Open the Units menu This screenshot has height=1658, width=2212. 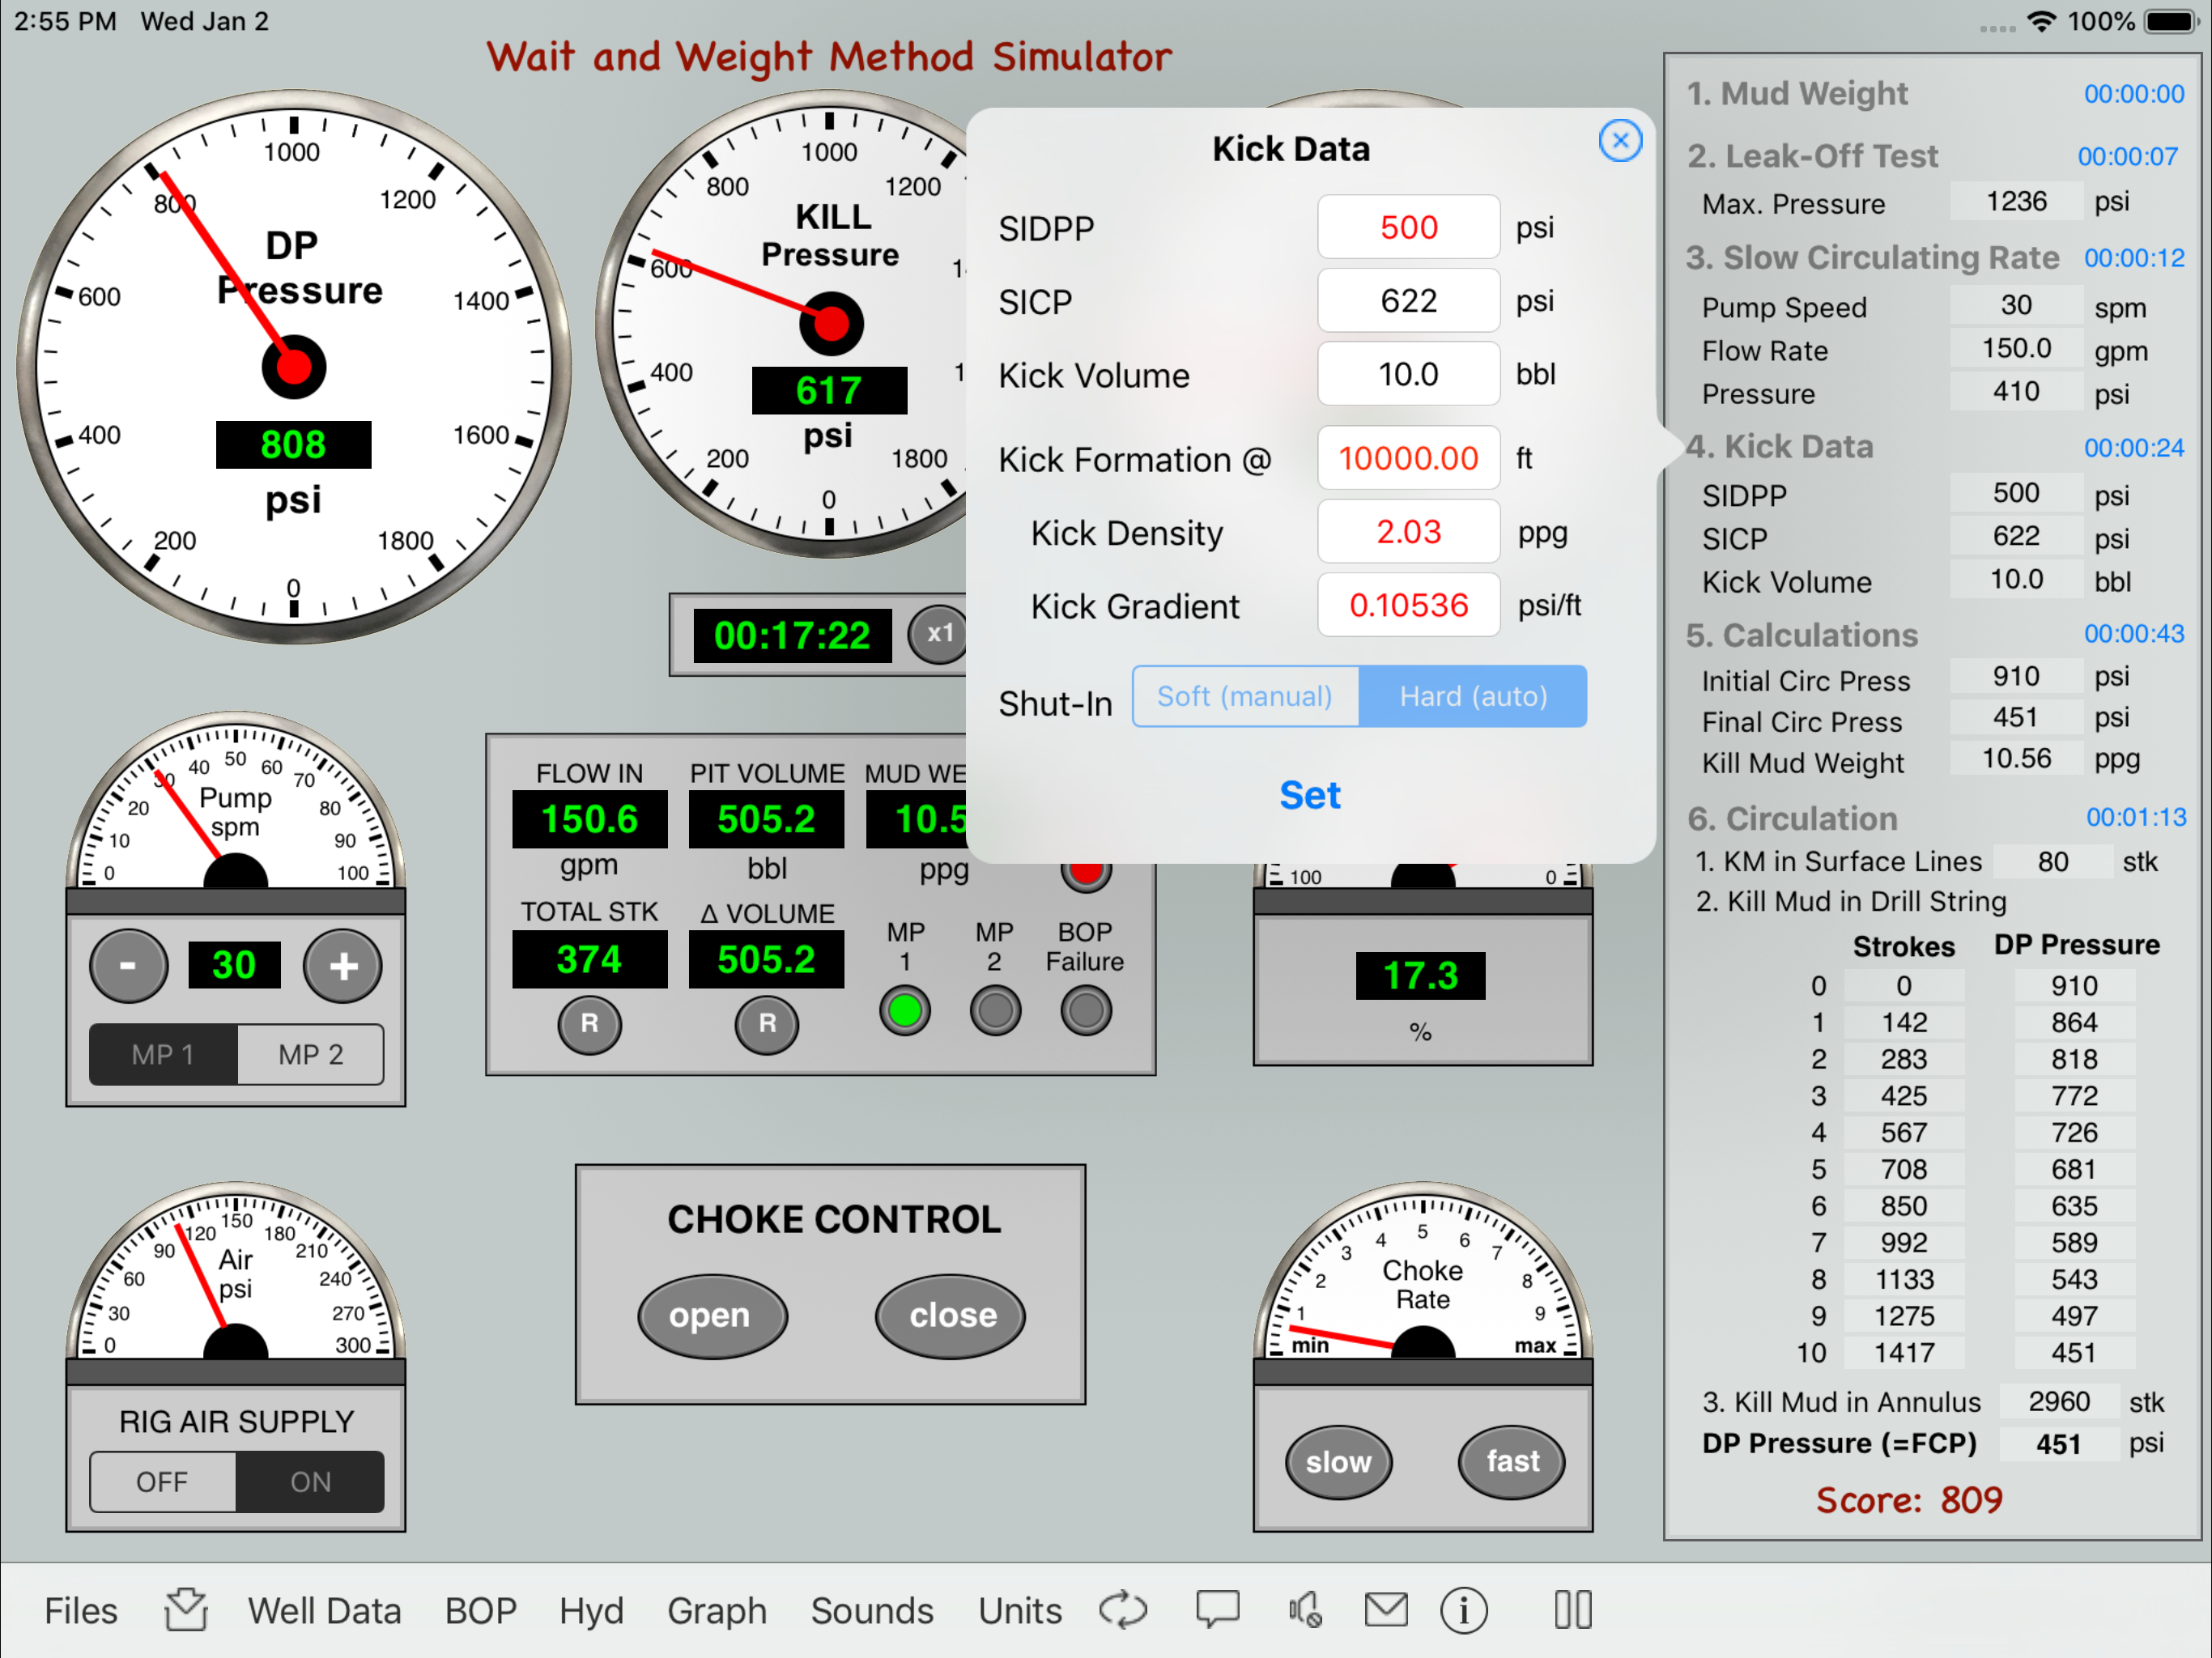click(x=1019, y=1610)
